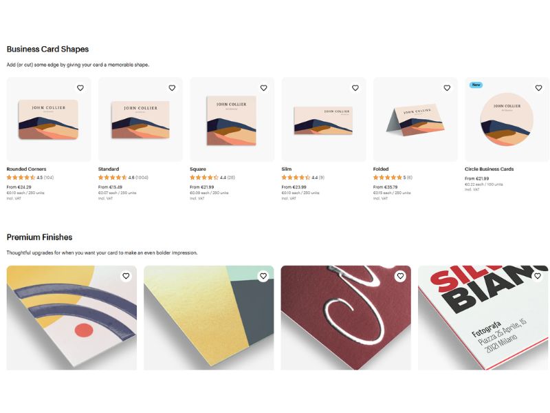Toggle favorite heart on Slim card
Screen dimensions: 550x413
pyautogui.click(x=355, y=88)
